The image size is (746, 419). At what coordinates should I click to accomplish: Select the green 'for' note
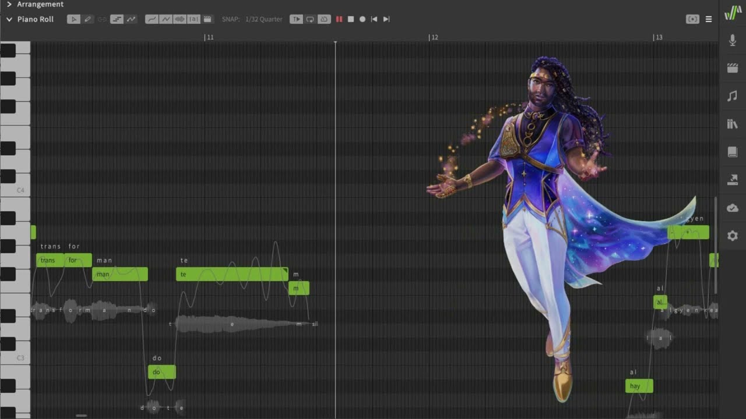click(78, 260)
